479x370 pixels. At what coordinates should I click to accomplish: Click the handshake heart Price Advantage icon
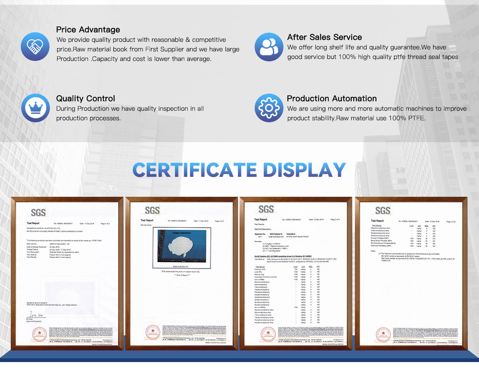tap(35, 47)
